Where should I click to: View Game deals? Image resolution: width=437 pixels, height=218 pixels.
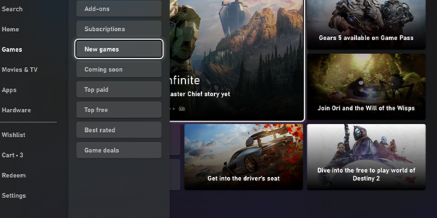pyautogui.click(x=119, y=150)
